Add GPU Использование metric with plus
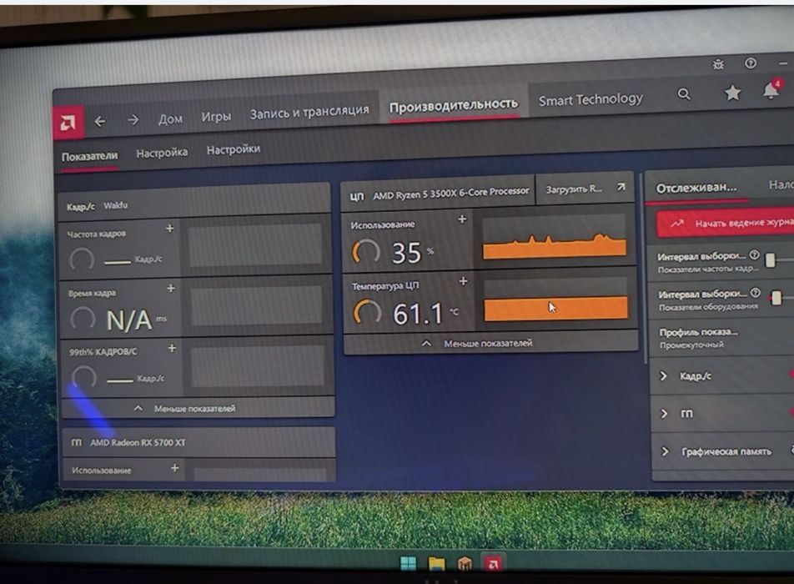The width and height of the screenshot is (794, 584). coord(174,467)
